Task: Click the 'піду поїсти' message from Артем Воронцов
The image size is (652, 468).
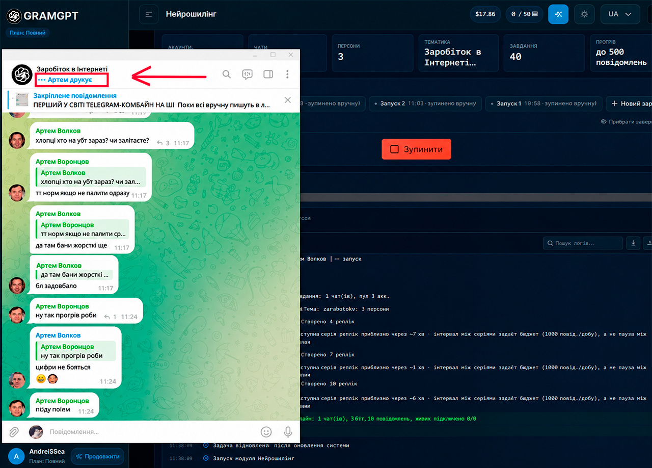Action: tap(64, 406)
